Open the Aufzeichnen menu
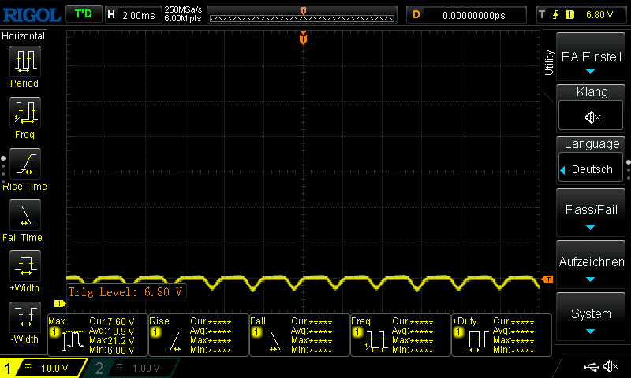This screenshot has width=631, height=378. [592, 266]
